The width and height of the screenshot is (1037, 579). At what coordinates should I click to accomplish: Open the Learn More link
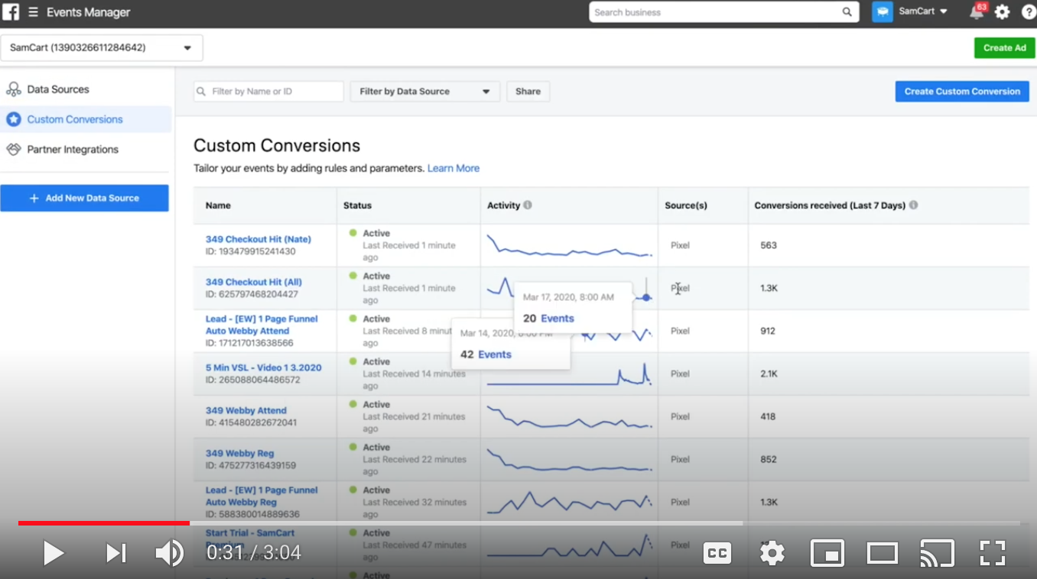[453, 168]
